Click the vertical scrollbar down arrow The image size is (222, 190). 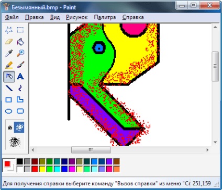pos(215,142)
